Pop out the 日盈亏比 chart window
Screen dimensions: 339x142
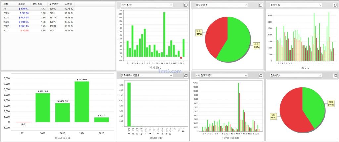click(x=335, y=5)
